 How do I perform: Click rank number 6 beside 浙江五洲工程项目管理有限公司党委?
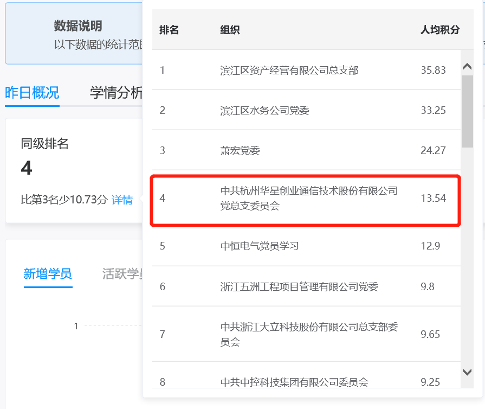[x=163, y=287]
